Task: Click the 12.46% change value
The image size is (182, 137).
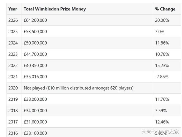Action: pyautogui.click(x=162, y=122)
